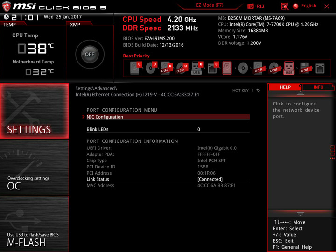Viewport: 336px width, 252px height.
Task: Select UEFI USB CD/DVD boot icon
Action: (x=182, y=68)
